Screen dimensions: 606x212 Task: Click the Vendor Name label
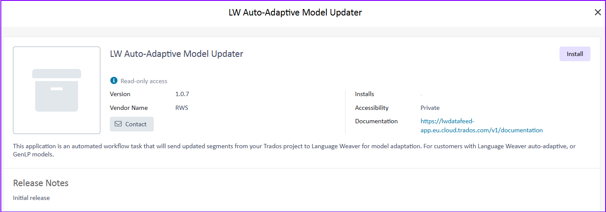129,108
